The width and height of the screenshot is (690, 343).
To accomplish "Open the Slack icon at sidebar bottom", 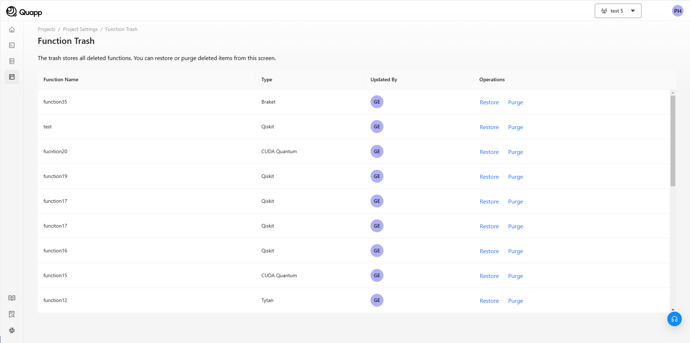I will pyautogui.click(x=12, y=330).
